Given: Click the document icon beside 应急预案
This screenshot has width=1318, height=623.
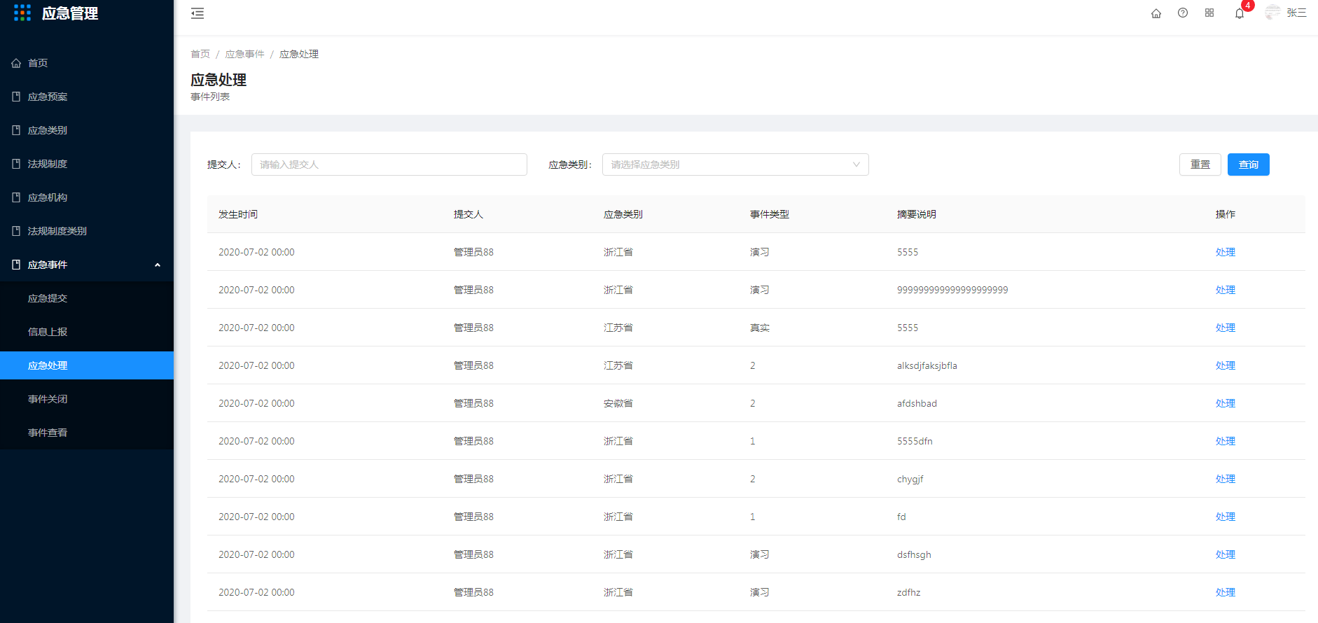Looking at the screenshot, I should click(16, 97).
